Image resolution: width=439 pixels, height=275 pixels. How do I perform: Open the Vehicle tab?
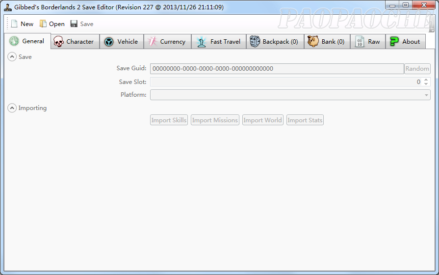click(122, 41)
